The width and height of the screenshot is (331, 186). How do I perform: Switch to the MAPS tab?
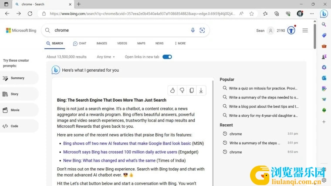click(141, 43)
